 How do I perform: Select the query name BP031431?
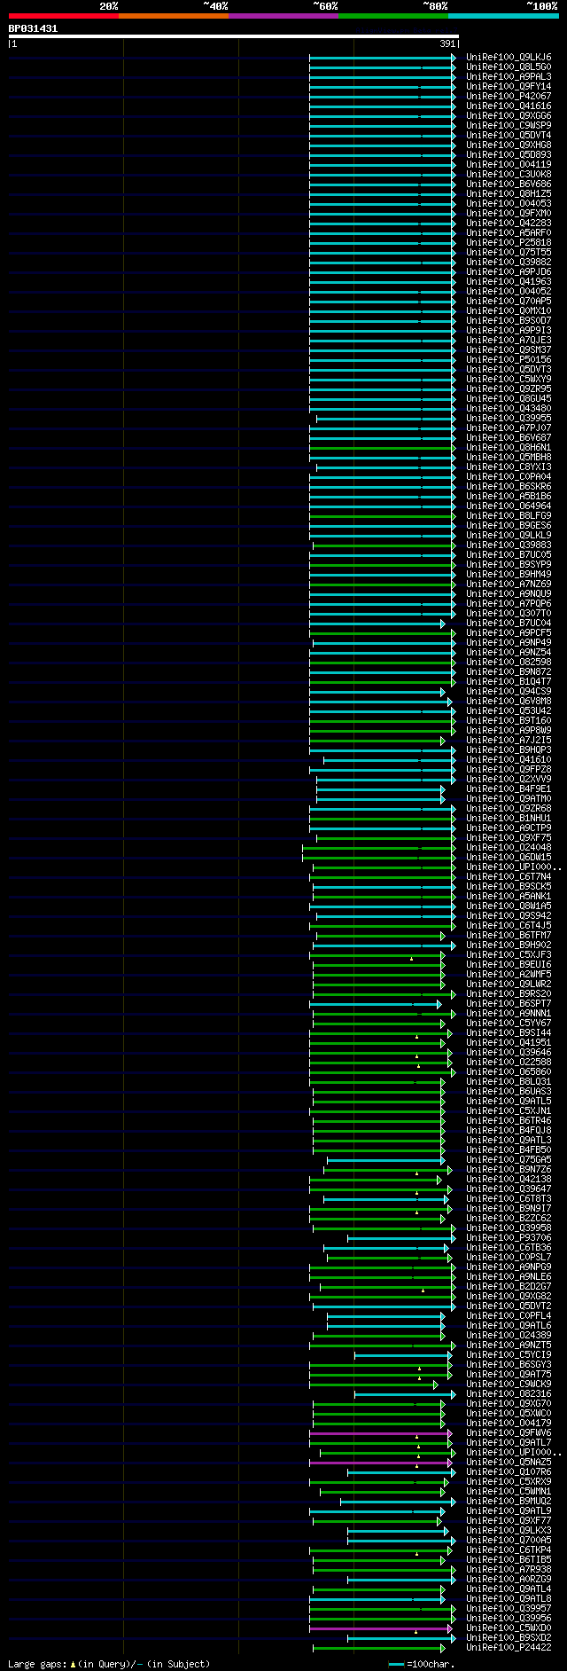(x=33, y=28)
